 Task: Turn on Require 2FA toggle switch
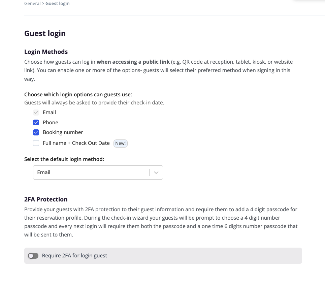[x=33, y=256]
